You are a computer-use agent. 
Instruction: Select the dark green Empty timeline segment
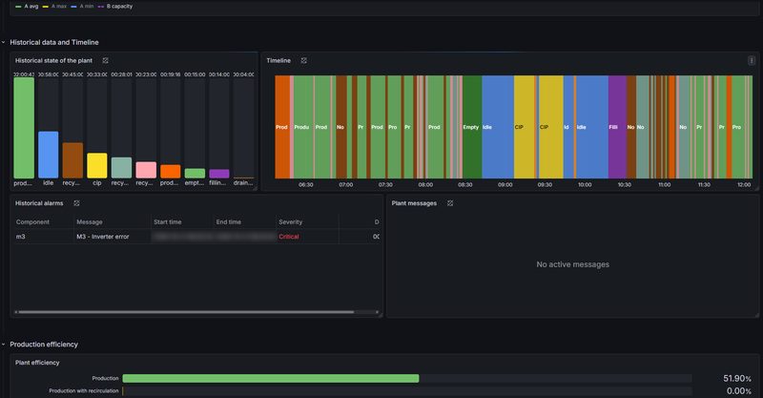472,127
